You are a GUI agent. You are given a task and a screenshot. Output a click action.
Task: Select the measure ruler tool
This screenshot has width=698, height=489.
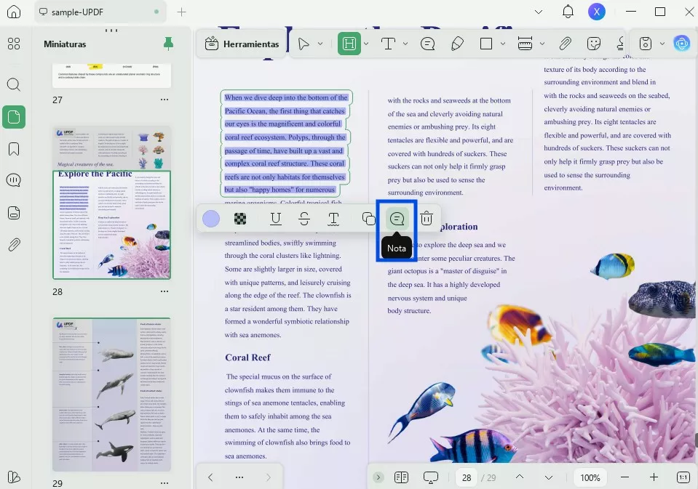pyautogui.click(x=526, y=44)
